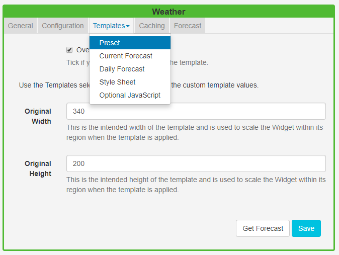339x255 pixels.
Task: Untick the override template checkbox
Action: click(x=69, y=50)
